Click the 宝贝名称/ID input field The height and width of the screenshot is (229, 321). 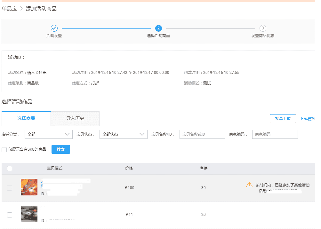[202, 134]
